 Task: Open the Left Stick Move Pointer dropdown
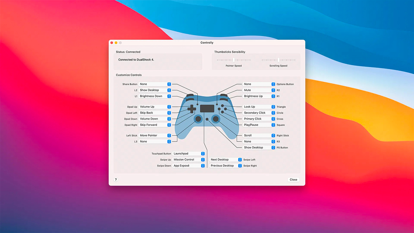[x=155, y=136]
